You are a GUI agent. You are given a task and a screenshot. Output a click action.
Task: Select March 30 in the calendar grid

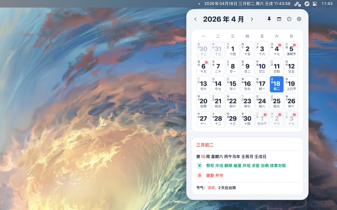(x=203, y=50)
